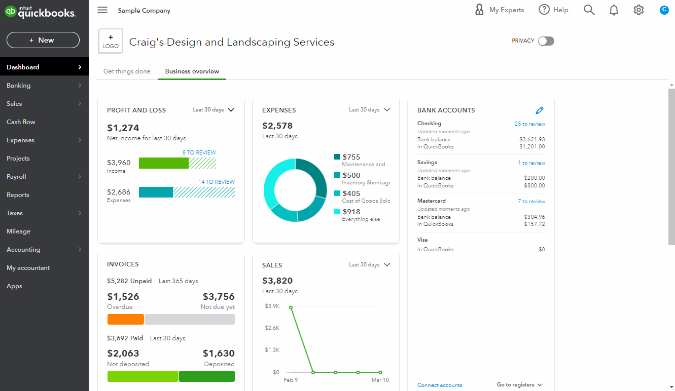The height and width of the screenshot is (391, 675).
Task: Open the Help question mark icon
Action: click(x=544, y=10)
